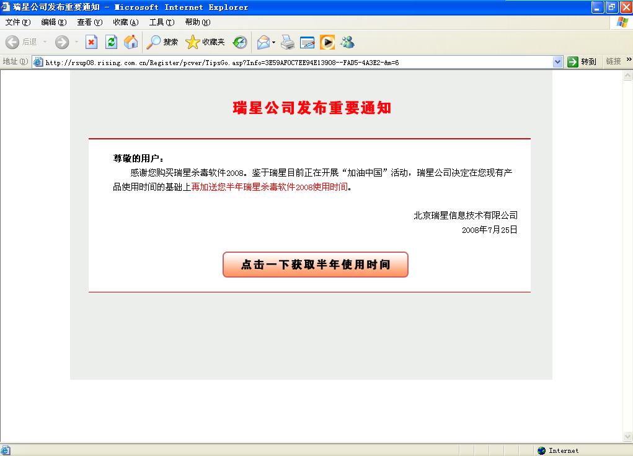Click the vertical scrollbar up arrow
This screenshot has height=456, width=633.
point(628,76)
